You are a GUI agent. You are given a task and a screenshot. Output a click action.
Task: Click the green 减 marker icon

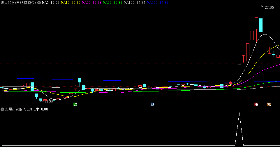coord(75,104)
